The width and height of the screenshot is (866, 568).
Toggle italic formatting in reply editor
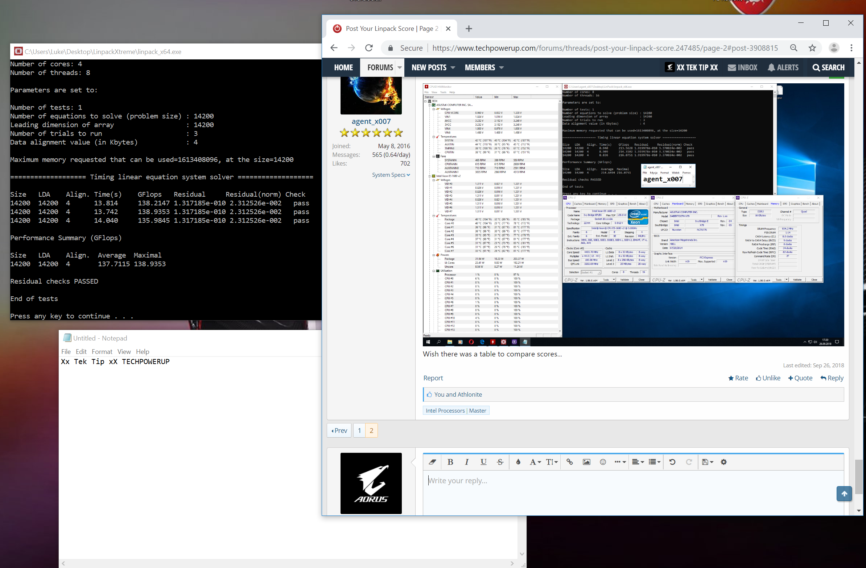(466, 462)
